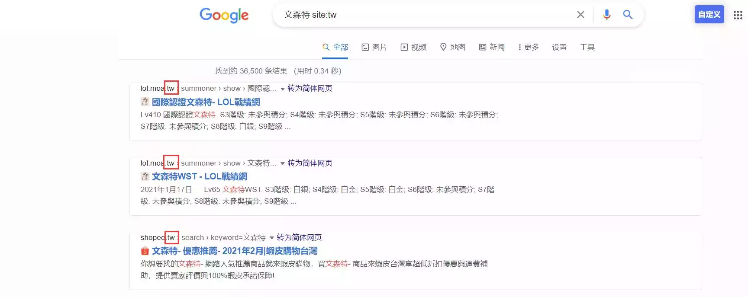Open the Google apps grid icon
Screen dimensions: 748x297
point(738,15)
